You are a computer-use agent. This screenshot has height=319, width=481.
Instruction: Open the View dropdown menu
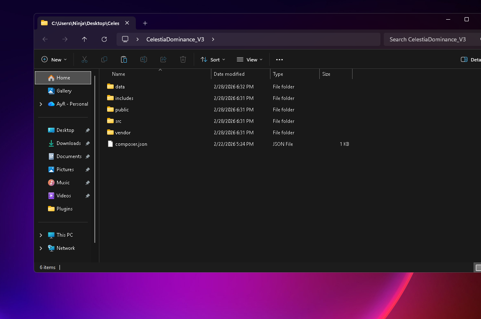250,60
